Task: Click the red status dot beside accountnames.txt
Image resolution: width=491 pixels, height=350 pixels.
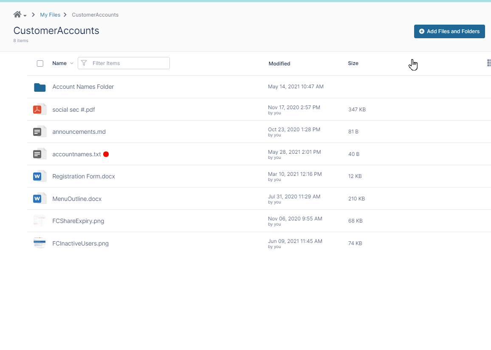Action: click(106, 154)
